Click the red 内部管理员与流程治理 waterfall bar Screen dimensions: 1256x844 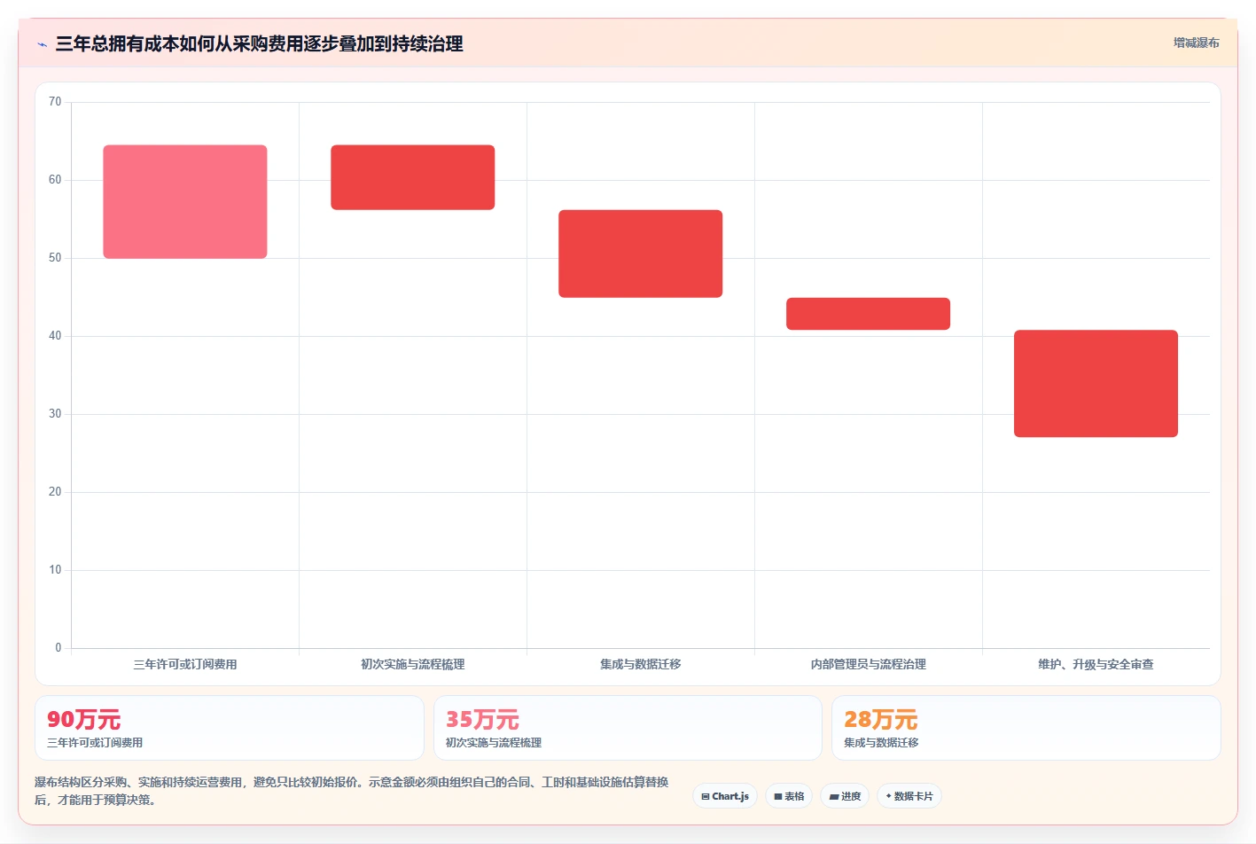869,314
